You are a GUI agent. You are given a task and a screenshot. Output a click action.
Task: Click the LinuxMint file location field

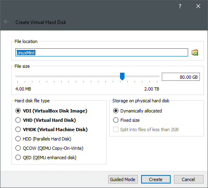click(x=102, y=52)
